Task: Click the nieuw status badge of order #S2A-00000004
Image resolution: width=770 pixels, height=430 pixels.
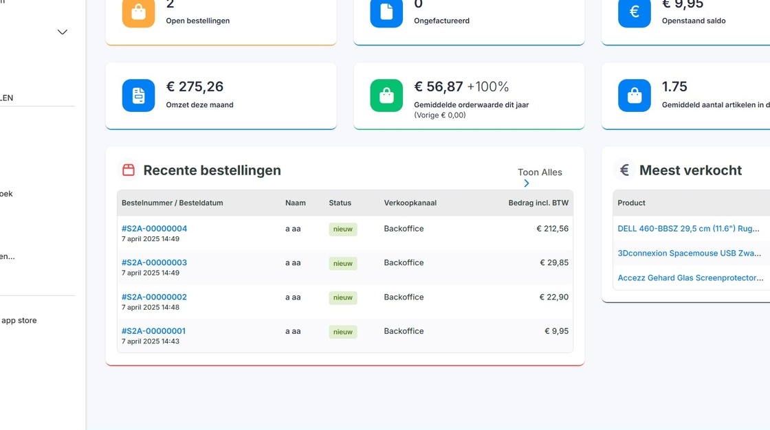Action: tap(343, 229)
